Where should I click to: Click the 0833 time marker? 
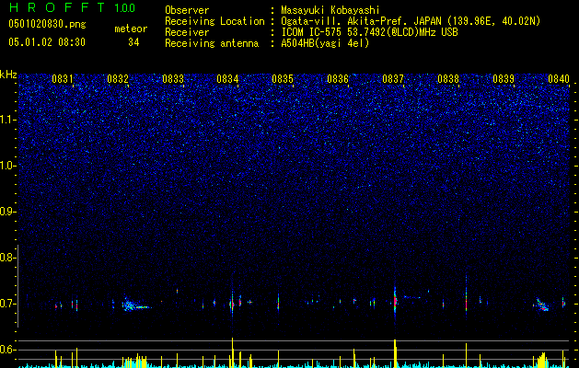[x=173, y=78]
